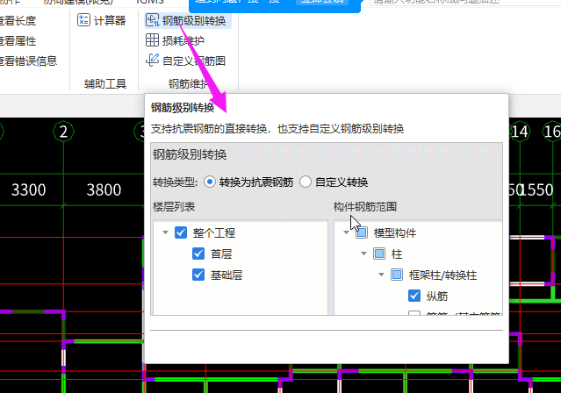Click the 3800 dimension text
The image size is (561, 393).
(104, 189)
